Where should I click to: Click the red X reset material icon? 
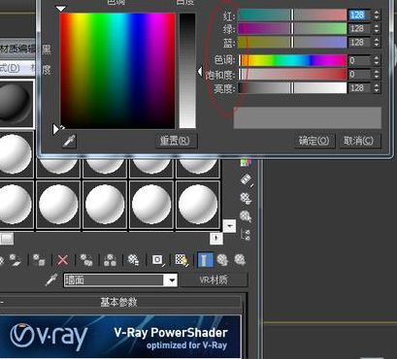(x=62, y=260)
